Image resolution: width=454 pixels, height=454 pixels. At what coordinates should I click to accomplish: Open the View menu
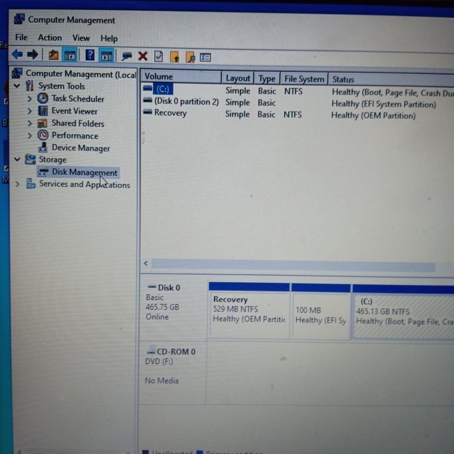[x=81, y=38]
